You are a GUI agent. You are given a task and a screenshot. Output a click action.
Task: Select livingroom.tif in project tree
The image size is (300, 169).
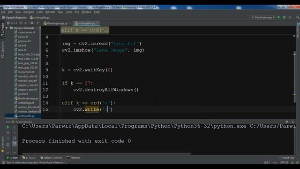[26, 72]
